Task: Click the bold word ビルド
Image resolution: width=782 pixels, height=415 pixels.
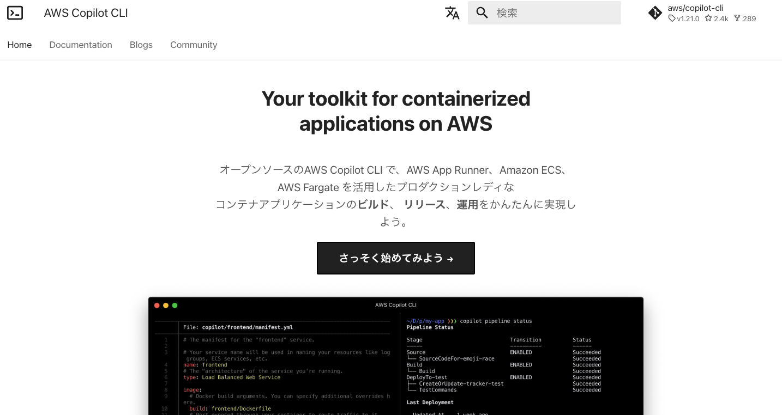Action: [x=373, y=204]
